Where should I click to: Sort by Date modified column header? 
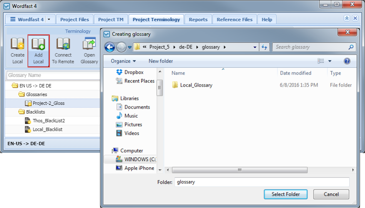pos(295,73)
